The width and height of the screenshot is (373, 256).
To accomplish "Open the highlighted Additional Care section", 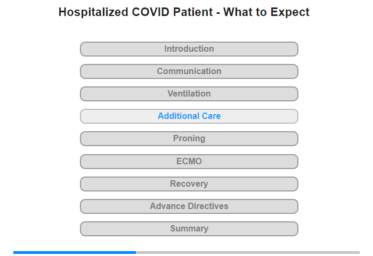I will (x=189, y=116).
